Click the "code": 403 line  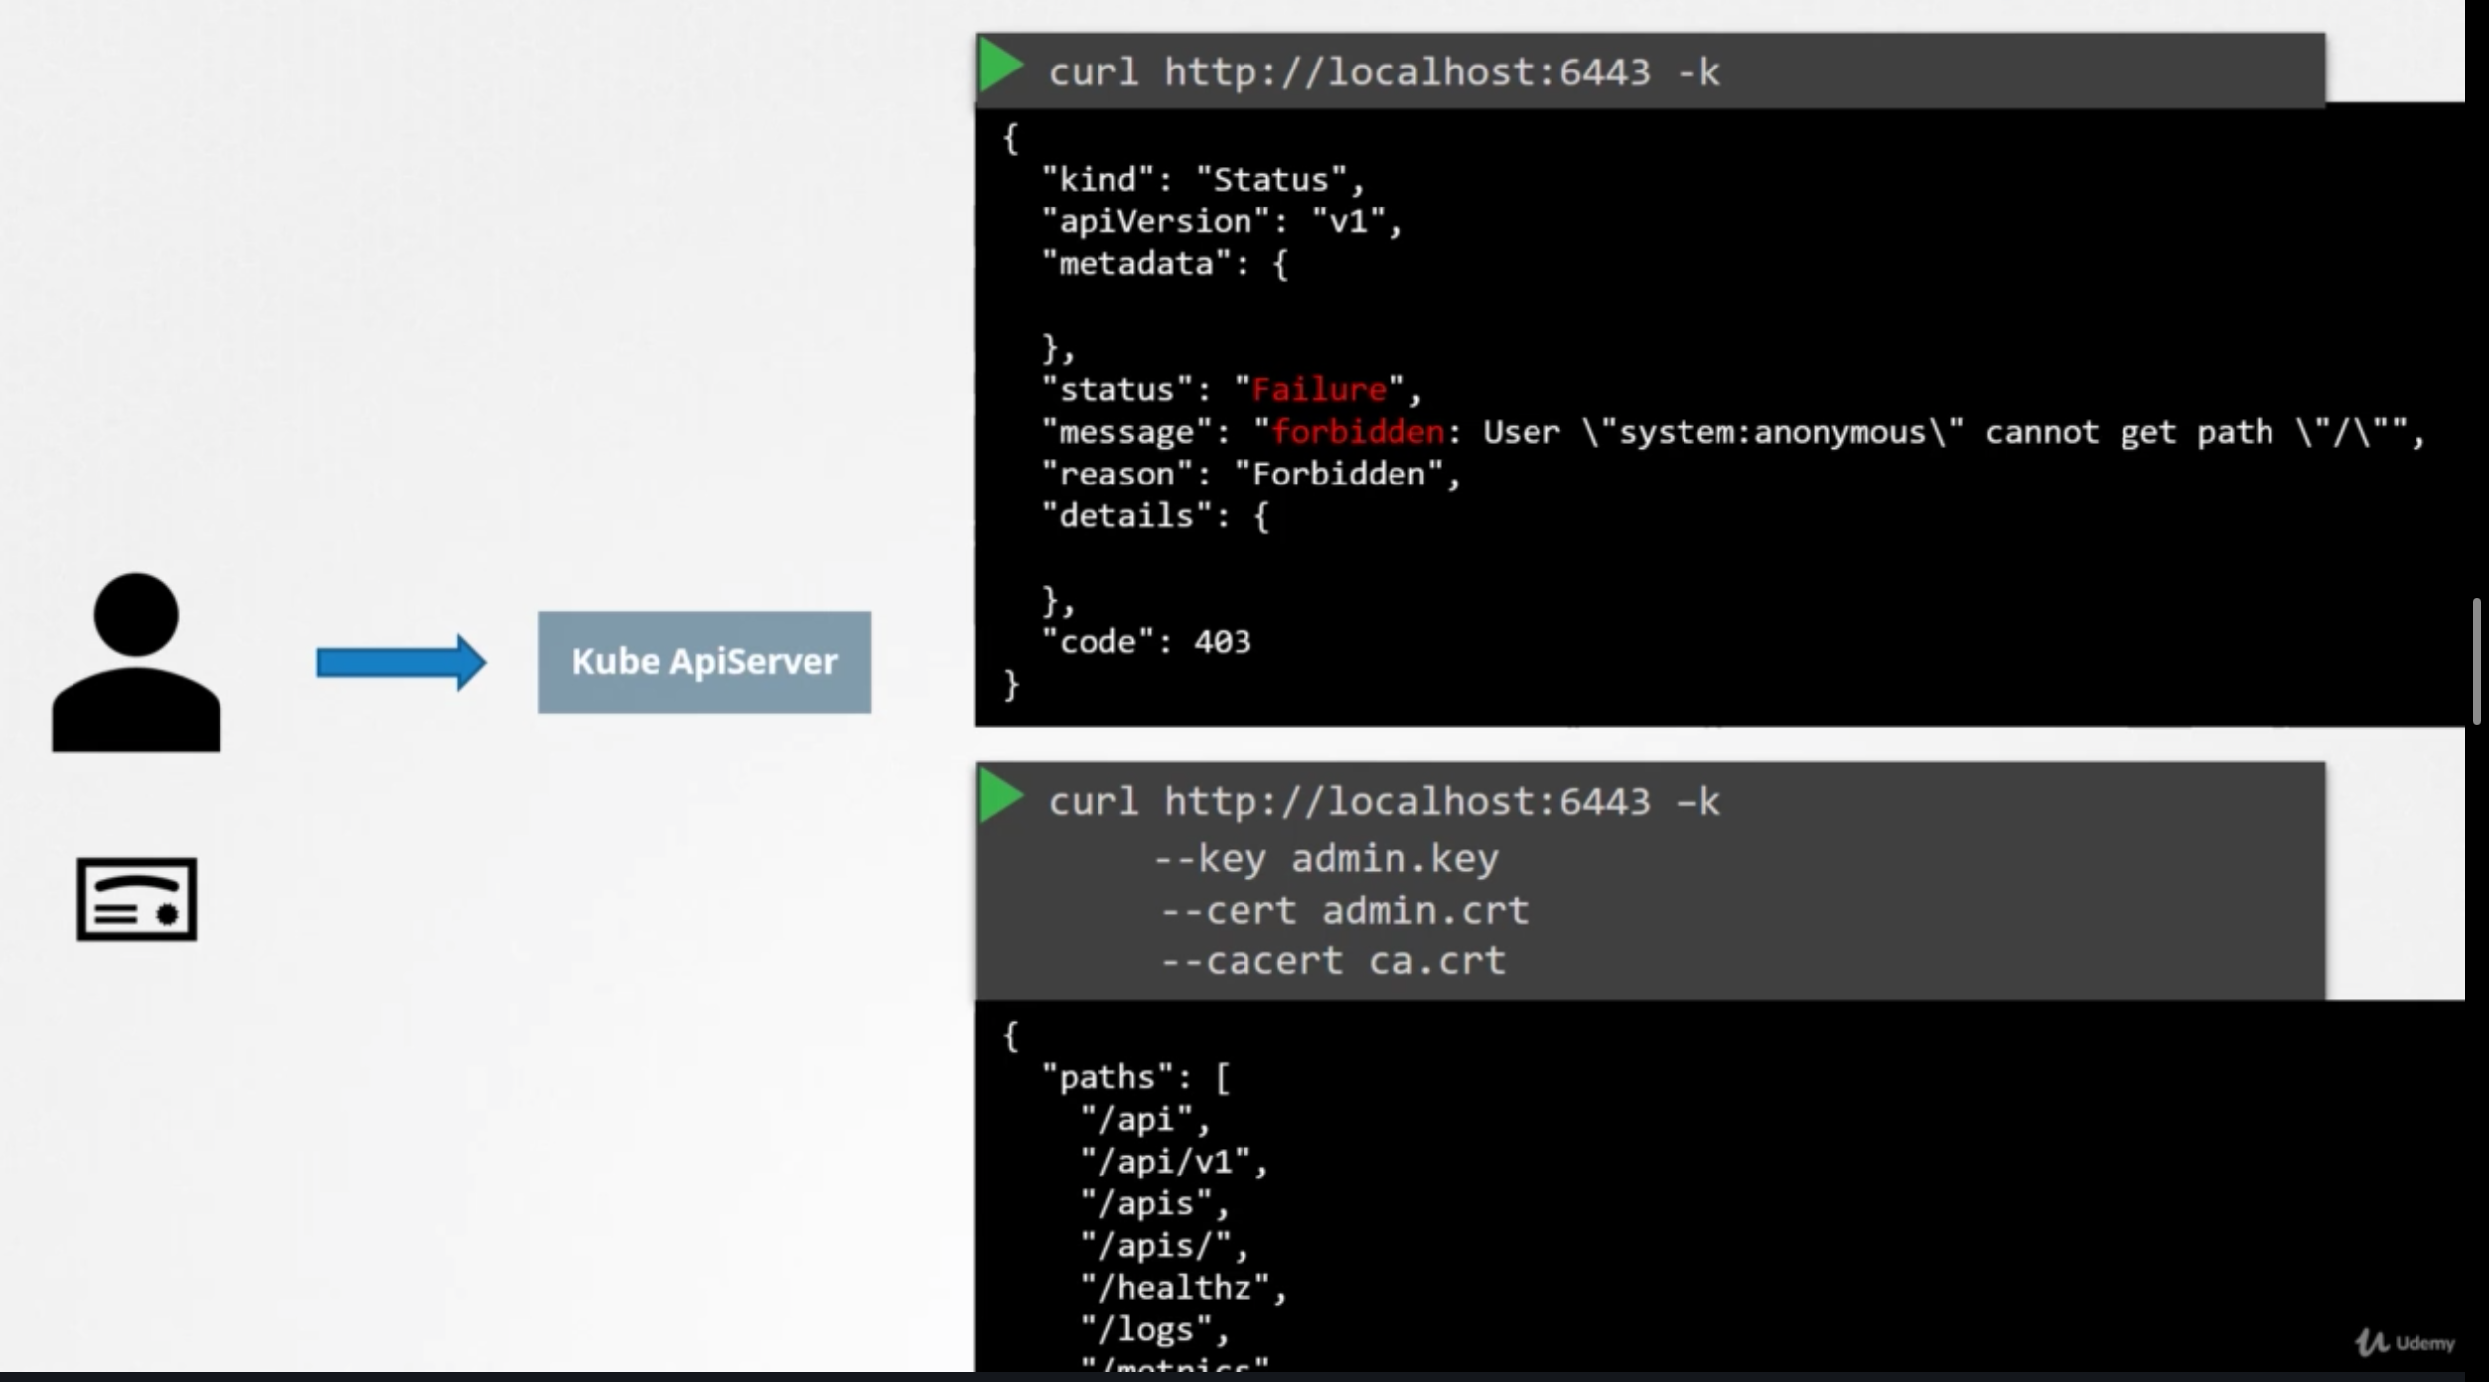click(x=1147, y=642)
